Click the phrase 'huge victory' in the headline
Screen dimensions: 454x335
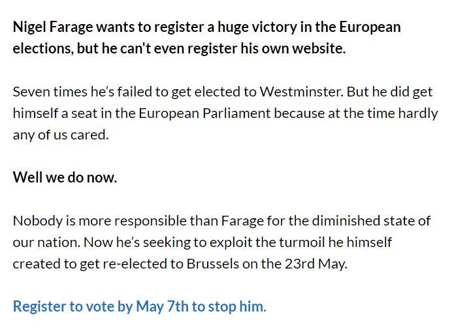point(257,27)
